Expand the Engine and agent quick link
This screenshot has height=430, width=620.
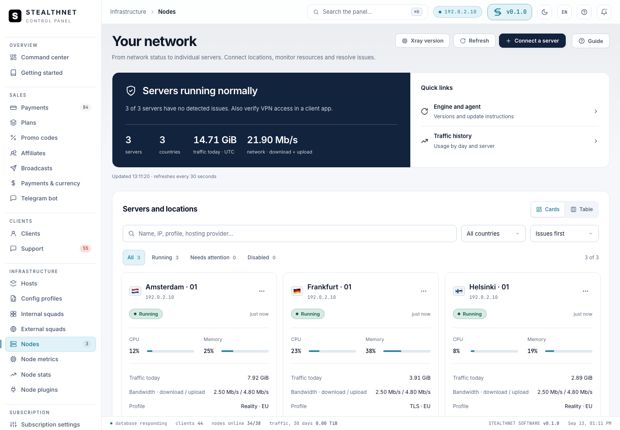coord(510,111)
